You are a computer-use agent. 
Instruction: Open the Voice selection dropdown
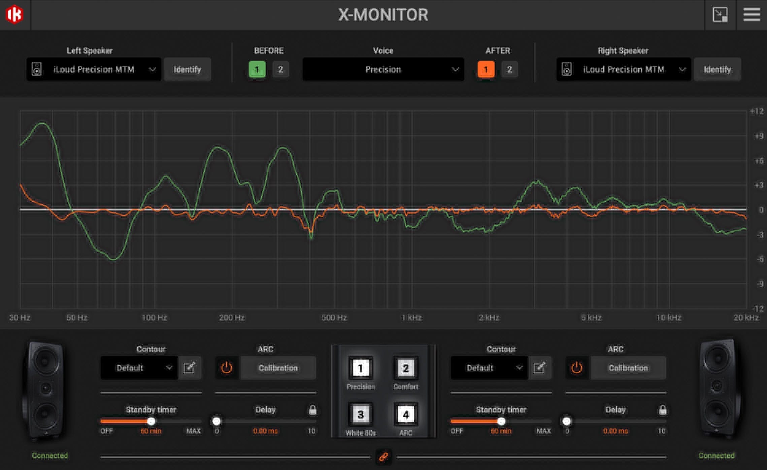pyautogui.click(x=383, y=70)
